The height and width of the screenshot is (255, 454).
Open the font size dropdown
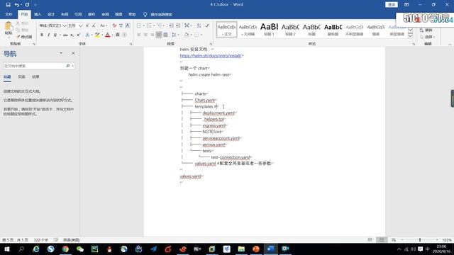(x=80, y=25)
